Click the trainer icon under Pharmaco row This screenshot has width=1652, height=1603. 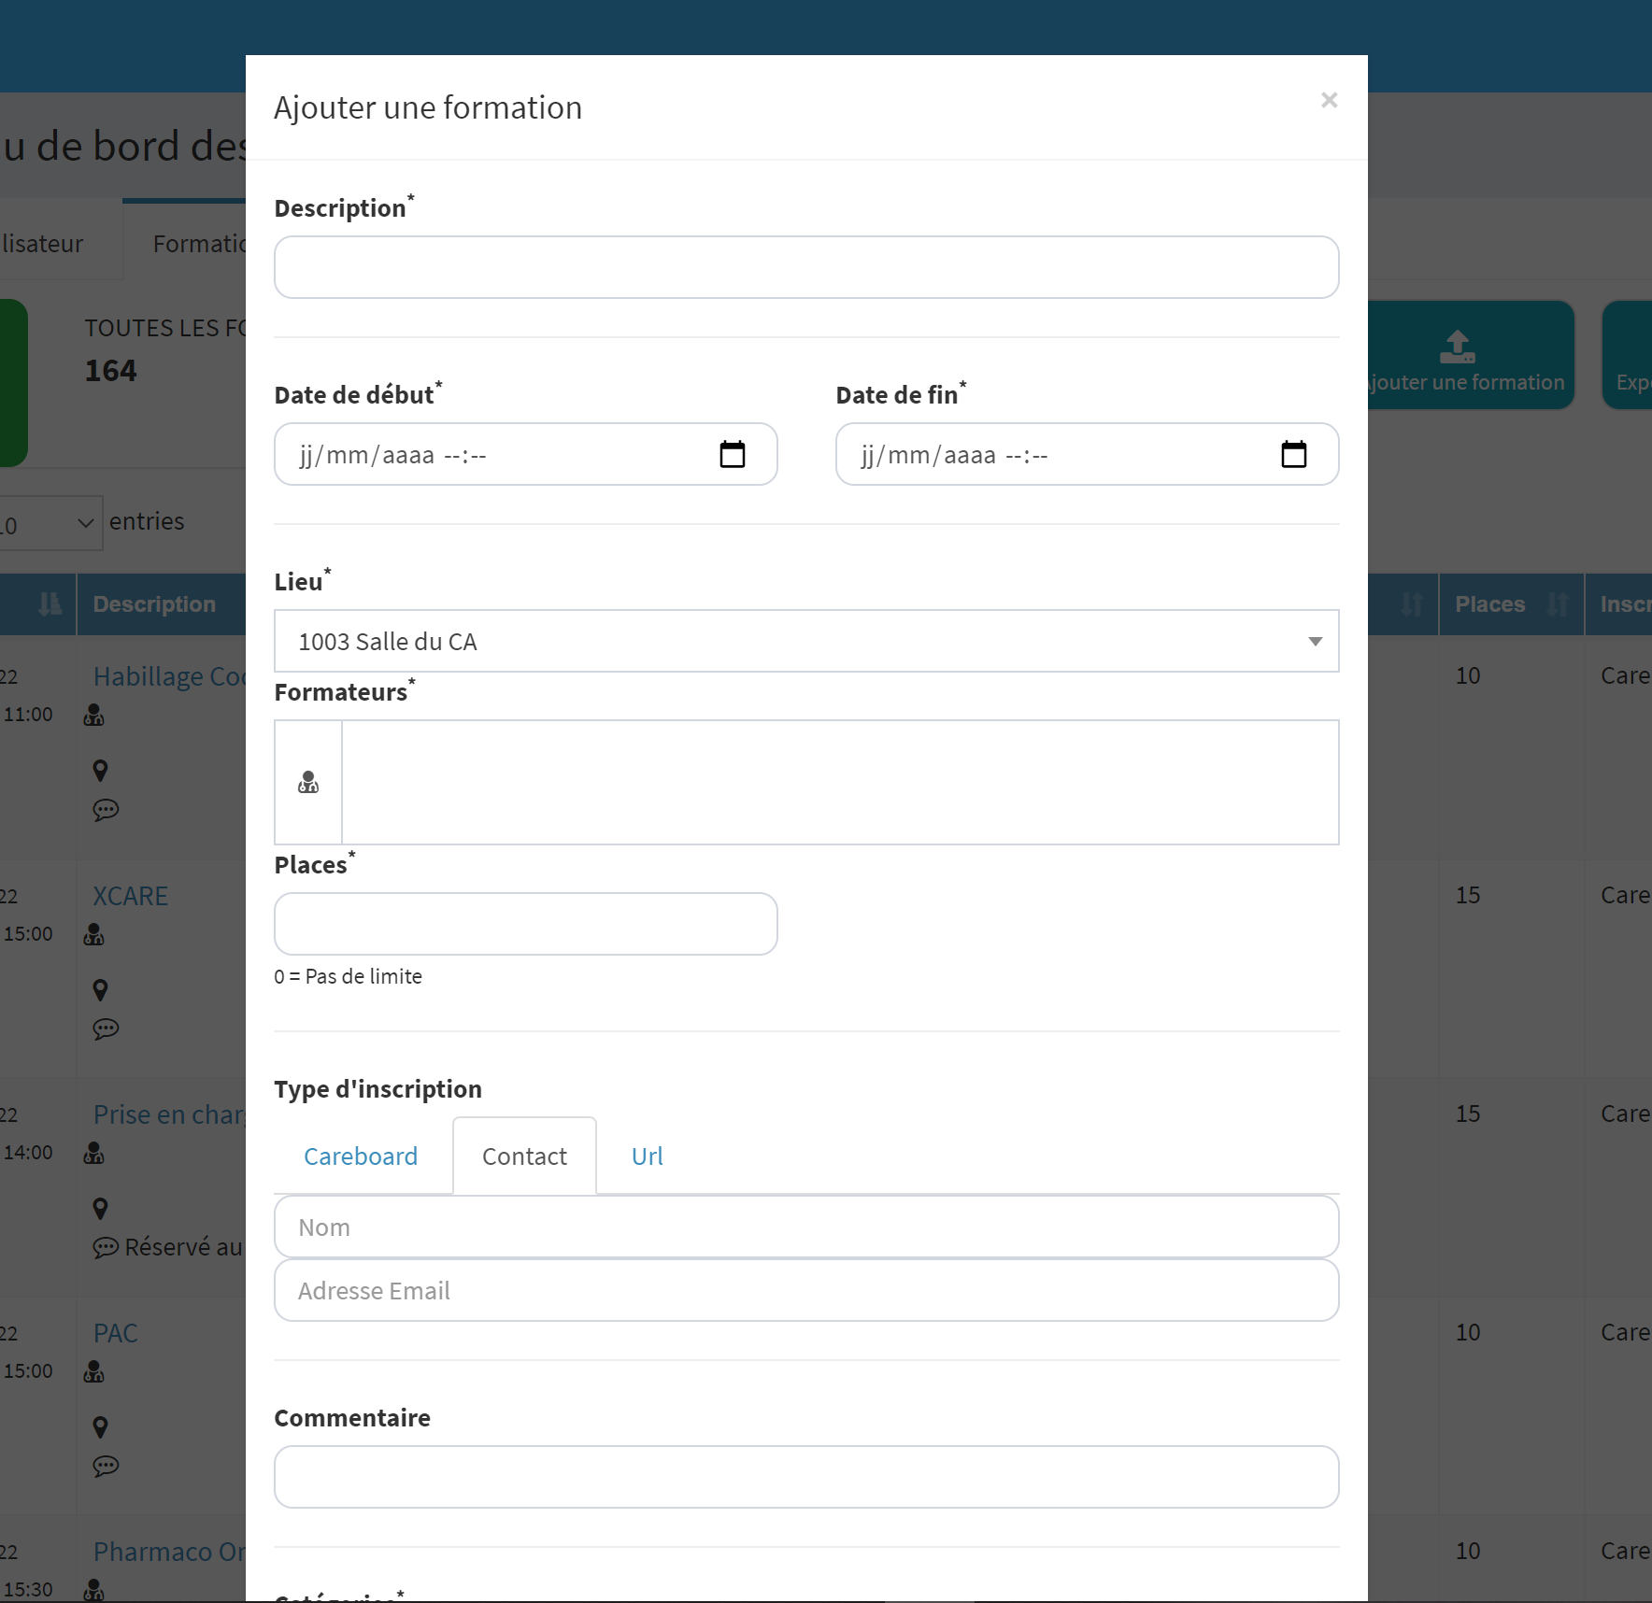pyautogui.click(x=94, y=1590)
